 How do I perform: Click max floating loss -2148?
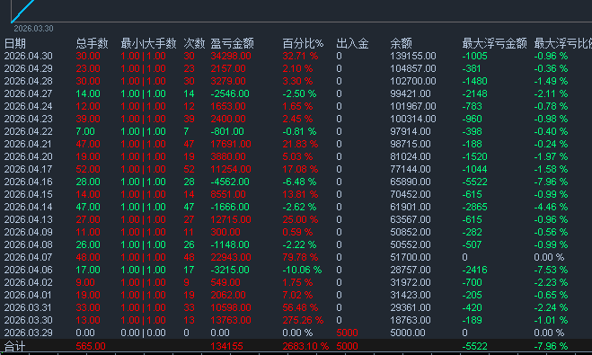474,93
